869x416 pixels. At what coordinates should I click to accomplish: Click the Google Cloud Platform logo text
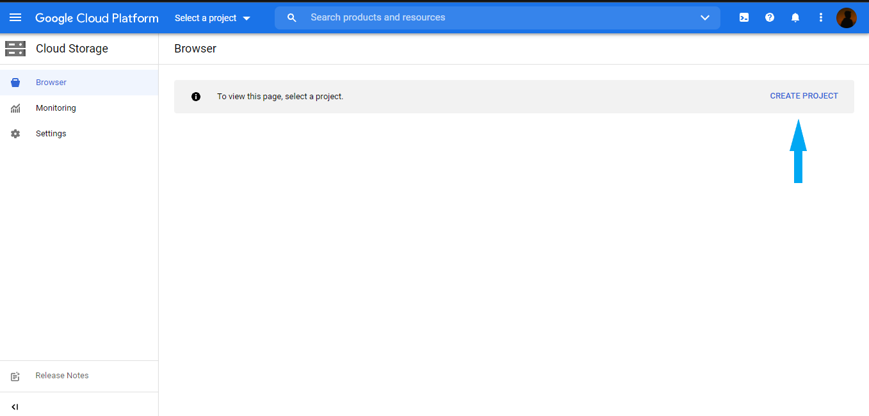pos(97,18)
